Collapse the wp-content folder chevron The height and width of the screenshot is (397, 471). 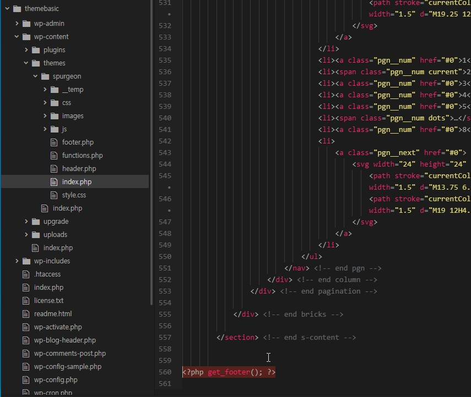pyautogui.click(x=17, y=37)
